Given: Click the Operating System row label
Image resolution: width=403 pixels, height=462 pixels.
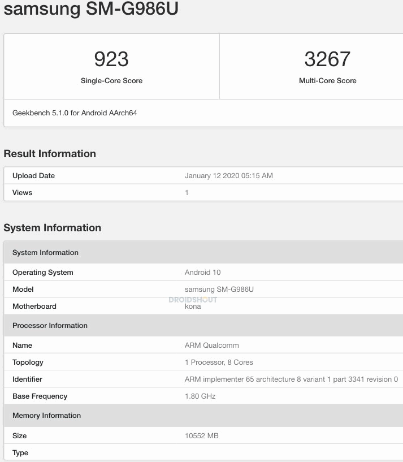Looking at the screenshot, I should point(43,272).
